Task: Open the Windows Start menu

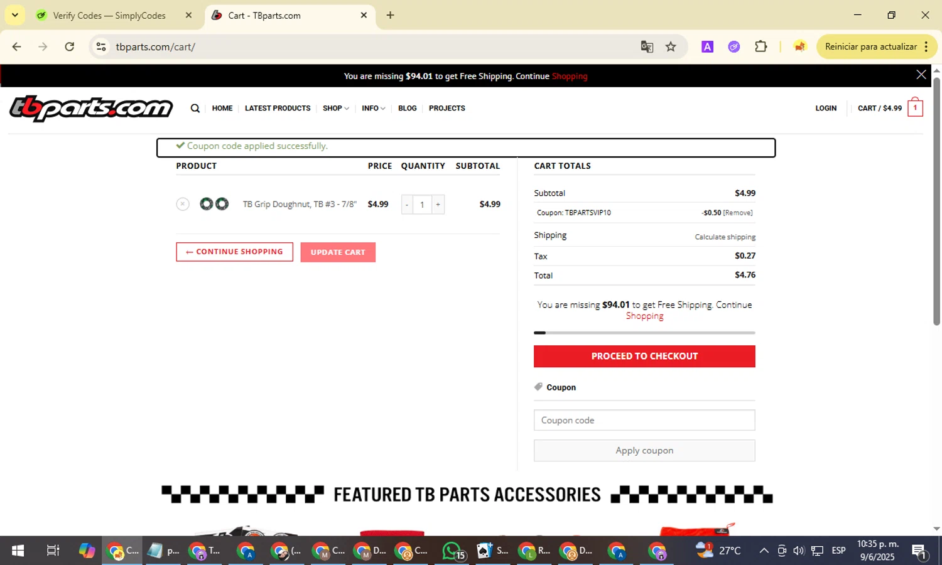Action: click(x=18, y=551)
